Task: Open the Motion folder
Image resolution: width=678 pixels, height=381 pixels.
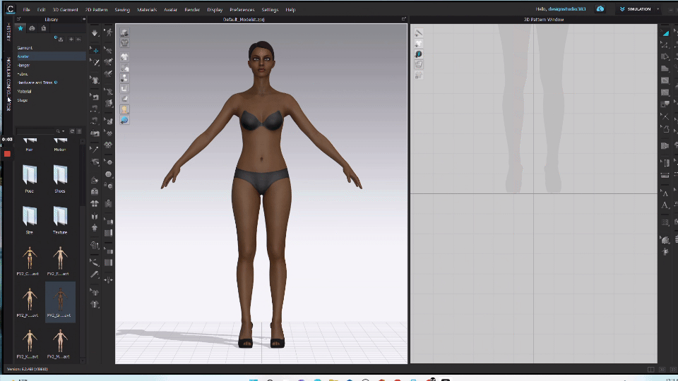Action: pos(59,144)
